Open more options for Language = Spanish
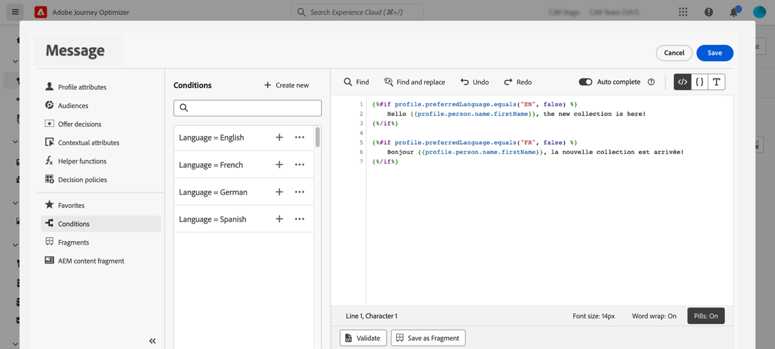This screenshot has height=349, width=775. click(x=300, y=219)
